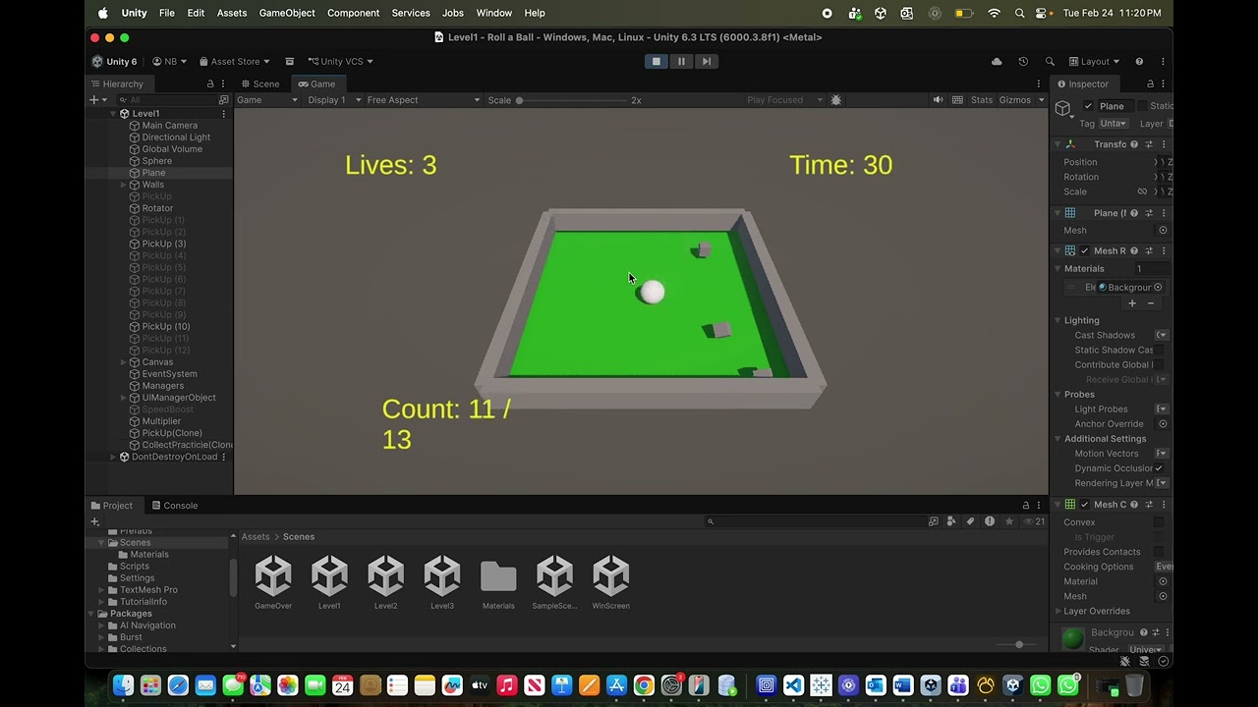The image size is (1258, 707).
Task: Open the Console tab
Action: [175, 506]
